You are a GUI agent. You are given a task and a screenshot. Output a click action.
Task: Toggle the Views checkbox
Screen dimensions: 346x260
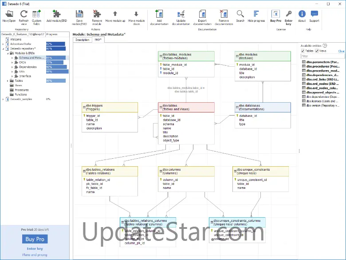317,51
